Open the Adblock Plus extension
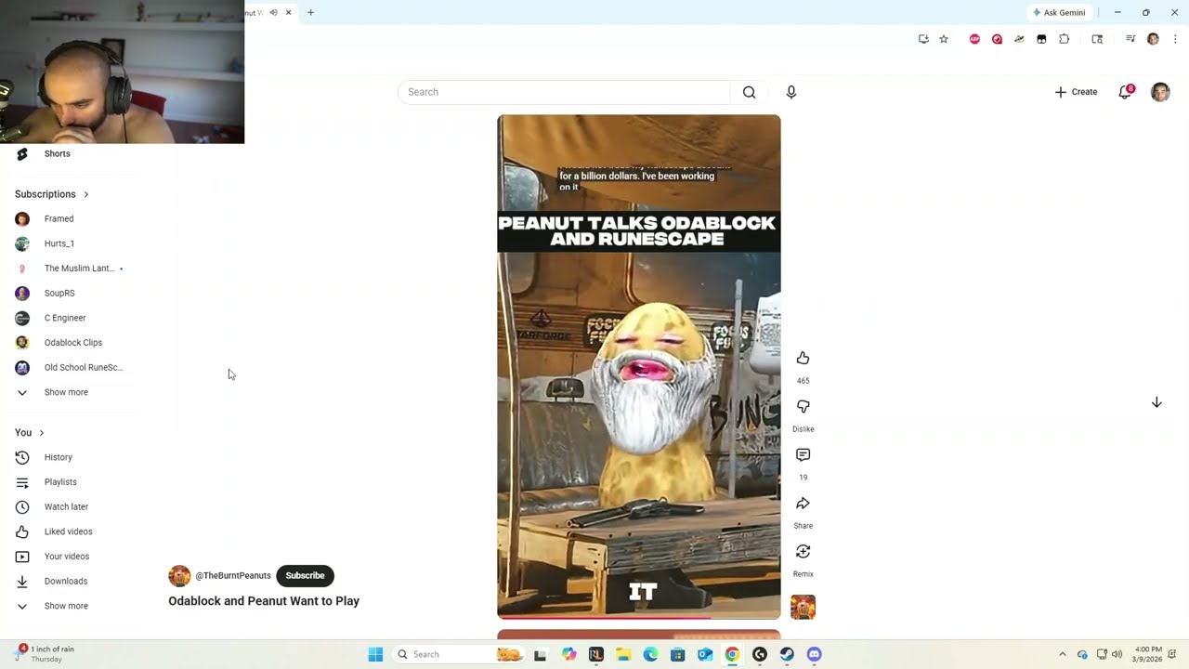Screen dimensions: 1189x669 click(974, 39)
